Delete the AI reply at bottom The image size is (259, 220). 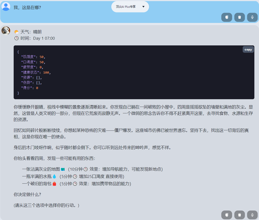240,215
